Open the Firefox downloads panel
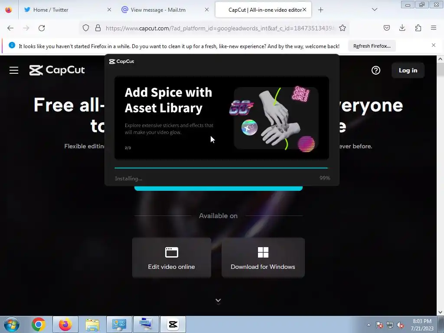Screen dimensions: 444x333 402,28
